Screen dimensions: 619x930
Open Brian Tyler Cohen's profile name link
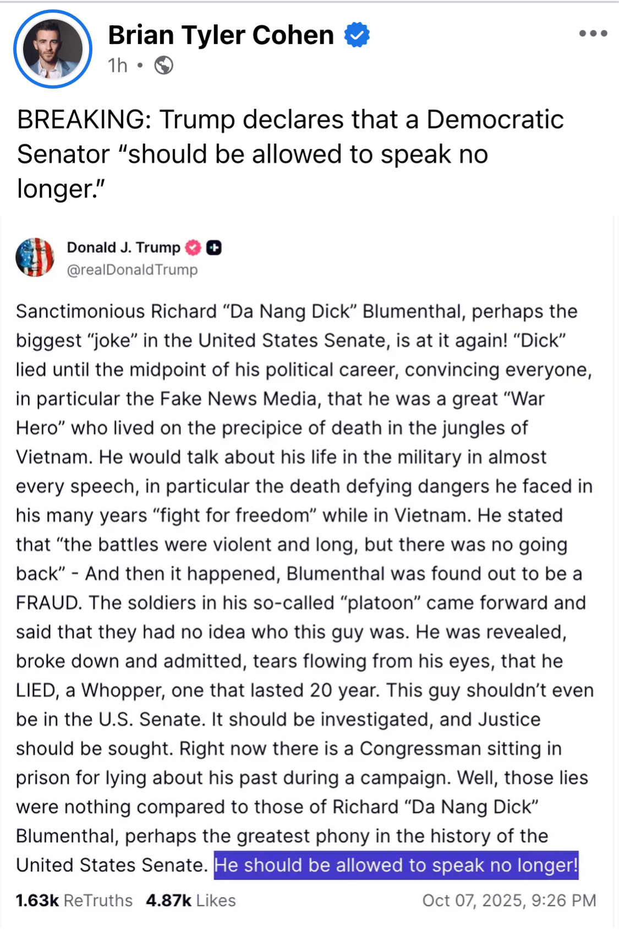click(221, 35)
